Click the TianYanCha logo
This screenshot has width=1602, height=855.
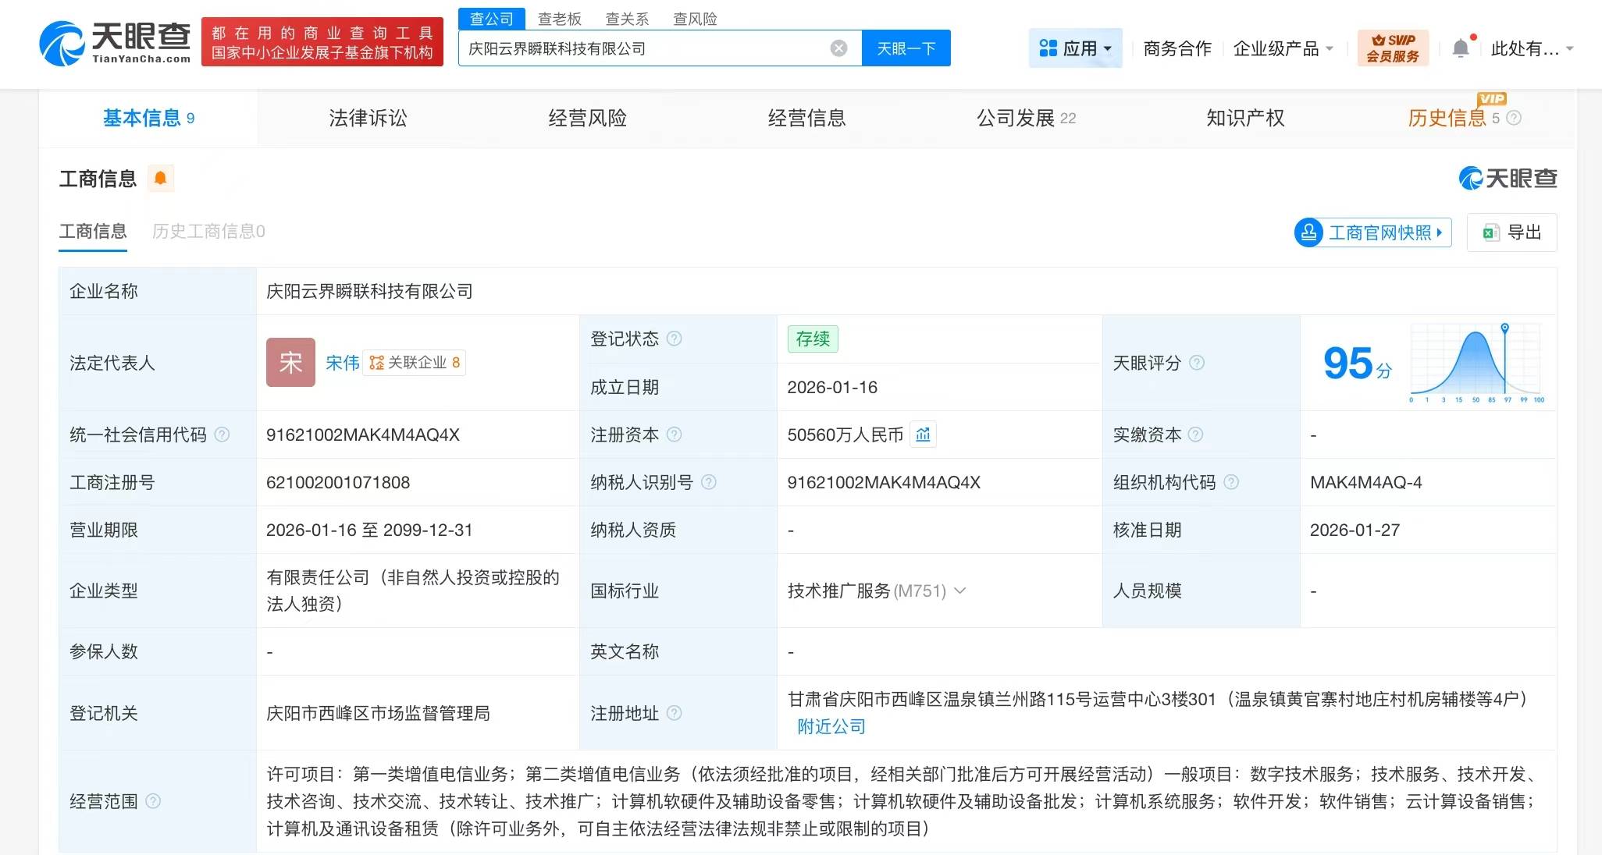pos(115,43)
